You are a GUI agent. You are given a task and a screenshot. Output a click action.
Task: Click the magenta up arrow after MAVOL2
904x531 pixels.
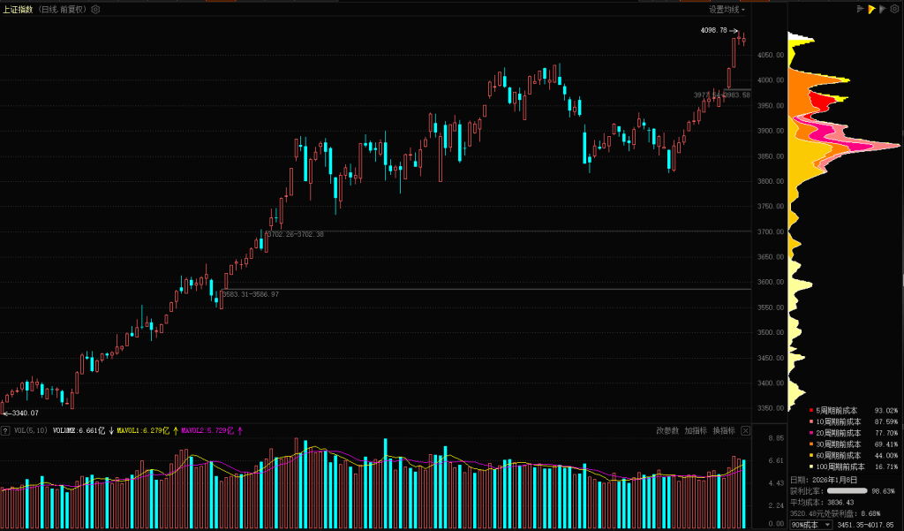[x=240, y=431]
